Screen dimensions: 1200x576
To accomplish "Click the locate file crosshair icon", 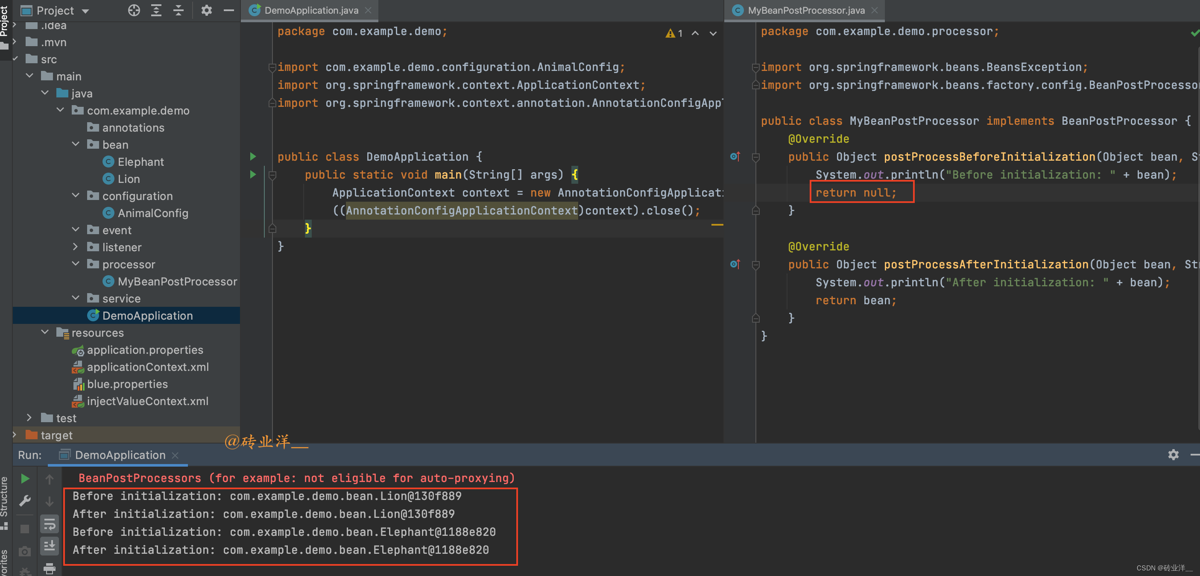I will click(134, 10).
